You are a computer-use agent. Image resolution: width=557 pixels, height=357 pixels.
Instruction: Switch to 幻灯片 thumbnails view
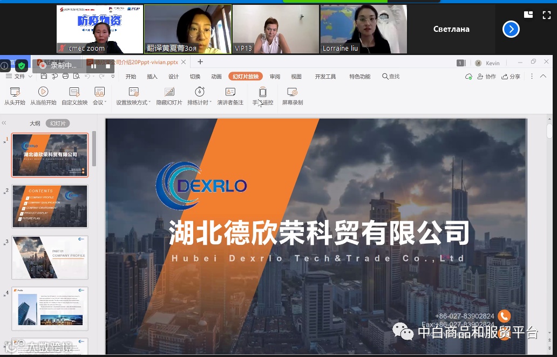[58, 123]
